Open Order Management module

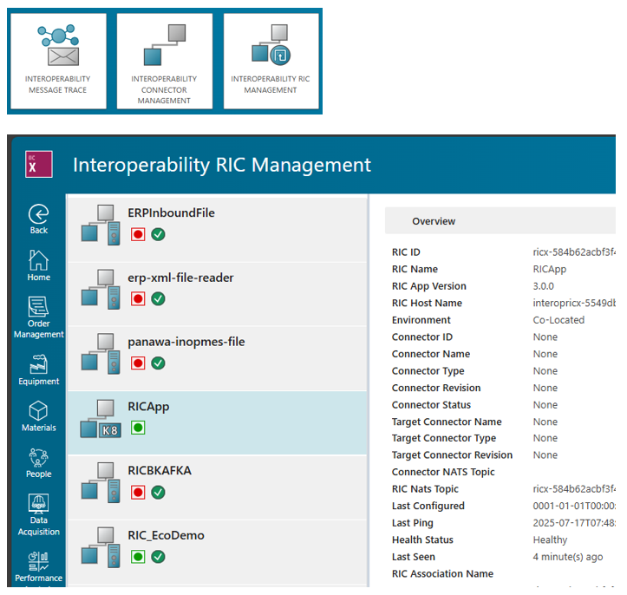click(x=38, y=317)
